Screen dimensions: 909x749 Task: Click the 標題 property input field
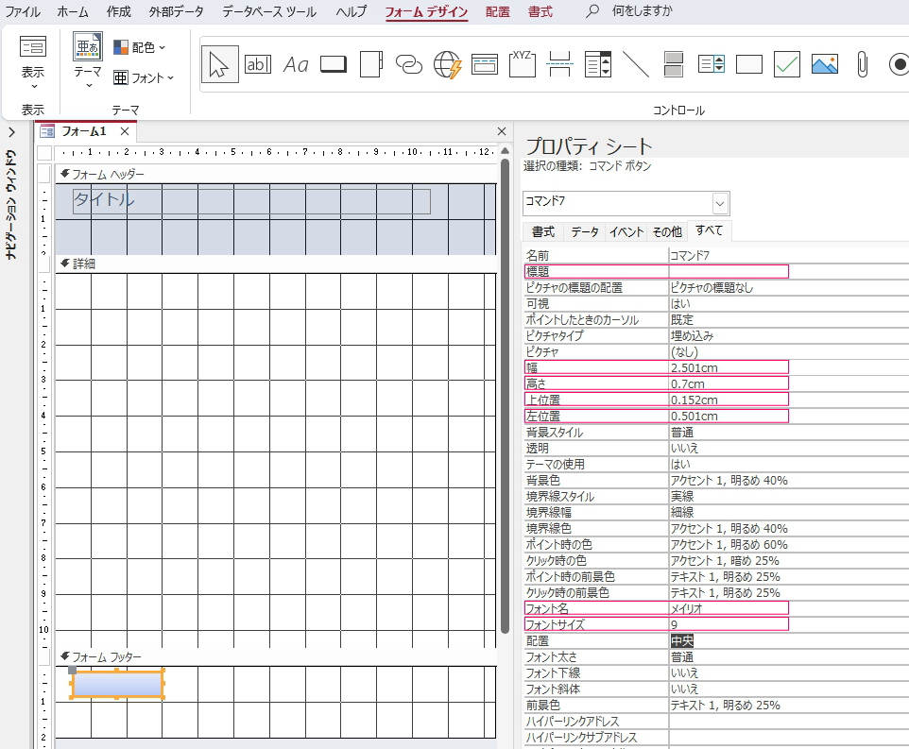point(727,271)
